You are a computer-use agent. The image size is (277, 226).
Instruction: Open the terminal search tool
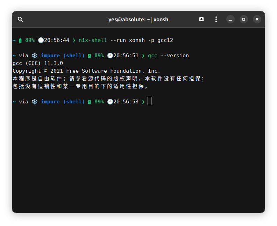coord(20,19)
